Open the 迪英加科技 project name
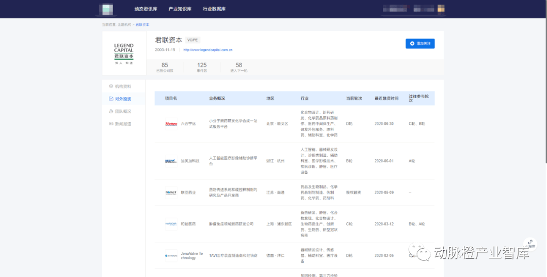The width and height of the screenshot is (547, 277). coord(190,161)
